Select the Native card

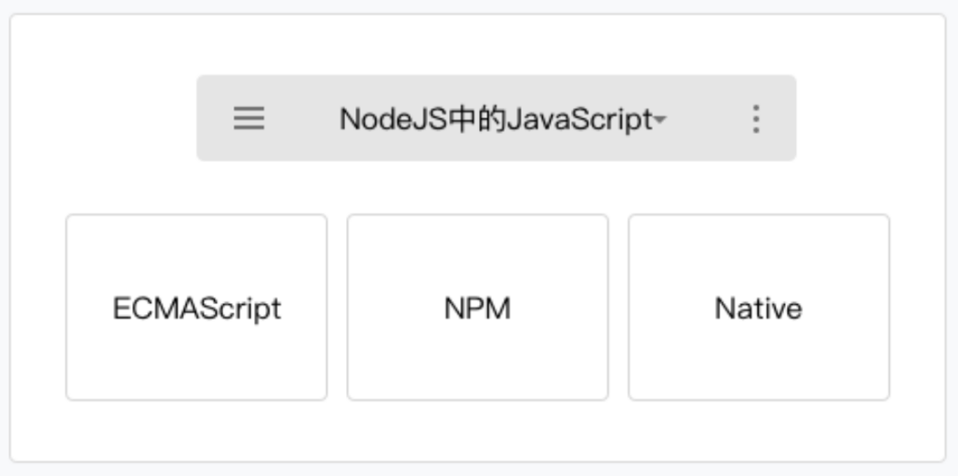758,308
